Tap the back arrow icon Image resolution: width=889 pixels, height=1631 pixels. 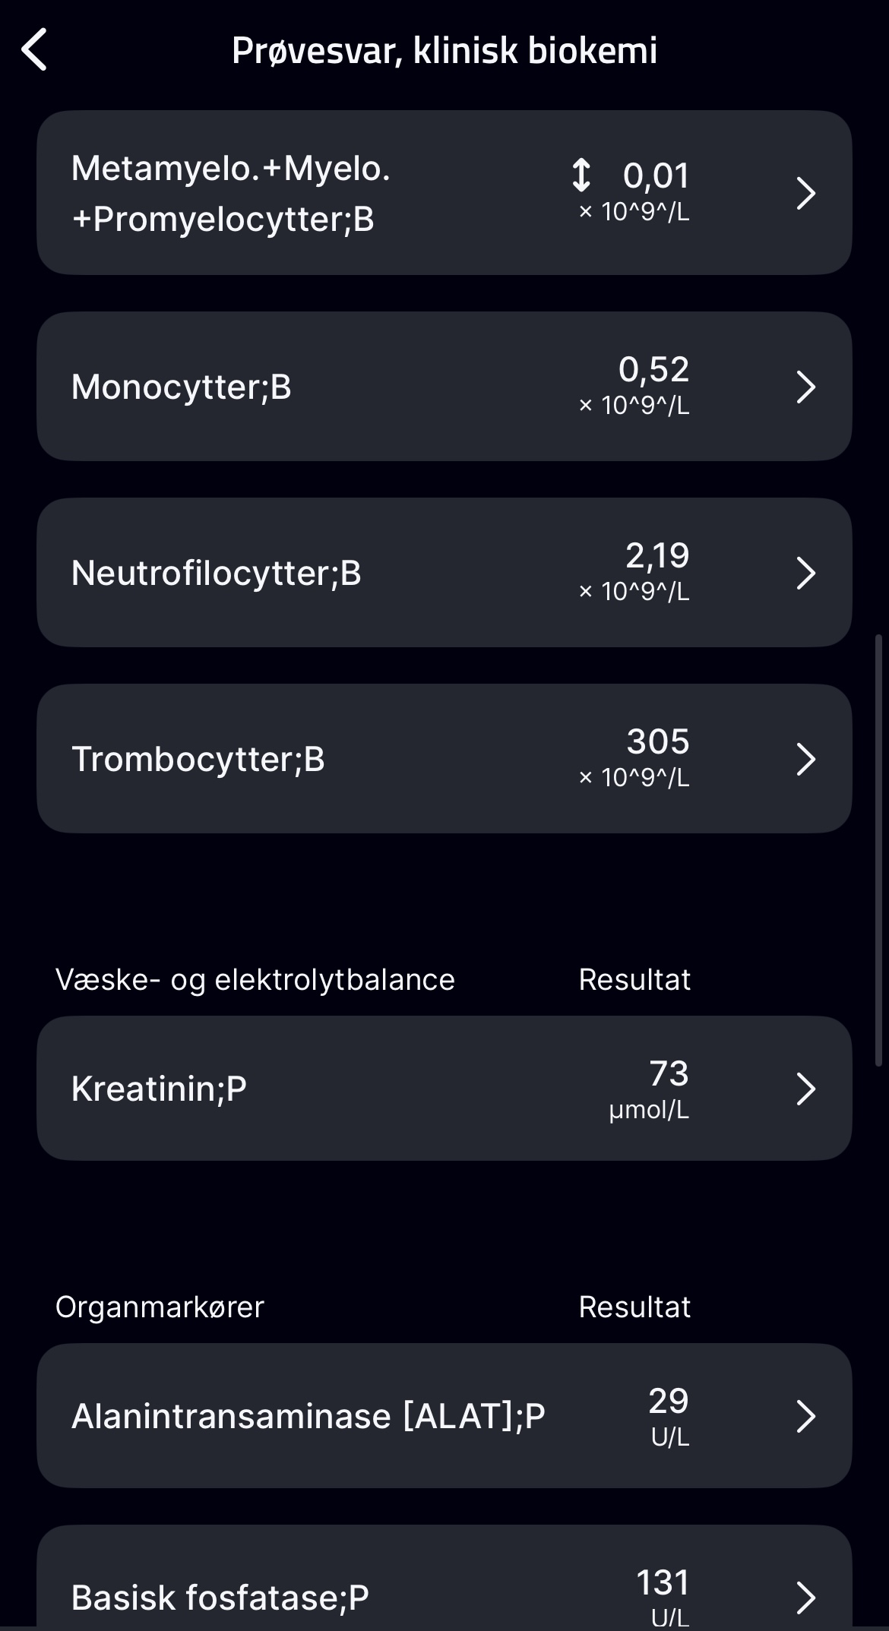[34, 49]
